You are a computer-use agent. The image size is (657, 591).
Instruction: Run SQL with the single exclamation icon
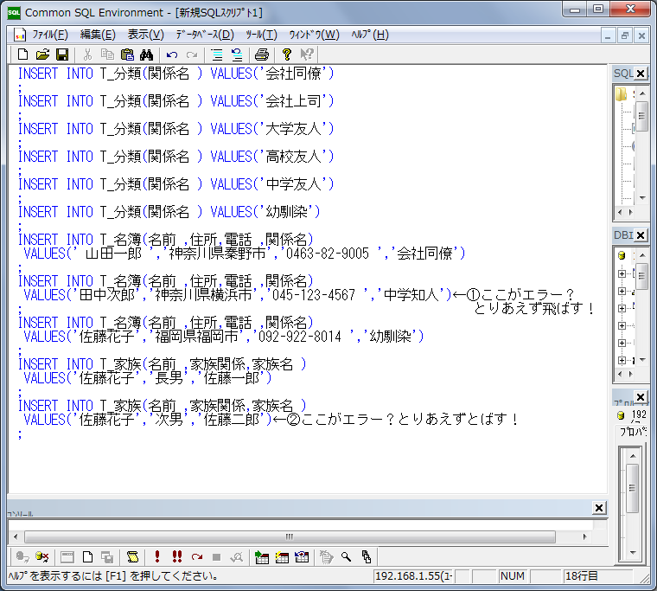[x=157, y=556]
